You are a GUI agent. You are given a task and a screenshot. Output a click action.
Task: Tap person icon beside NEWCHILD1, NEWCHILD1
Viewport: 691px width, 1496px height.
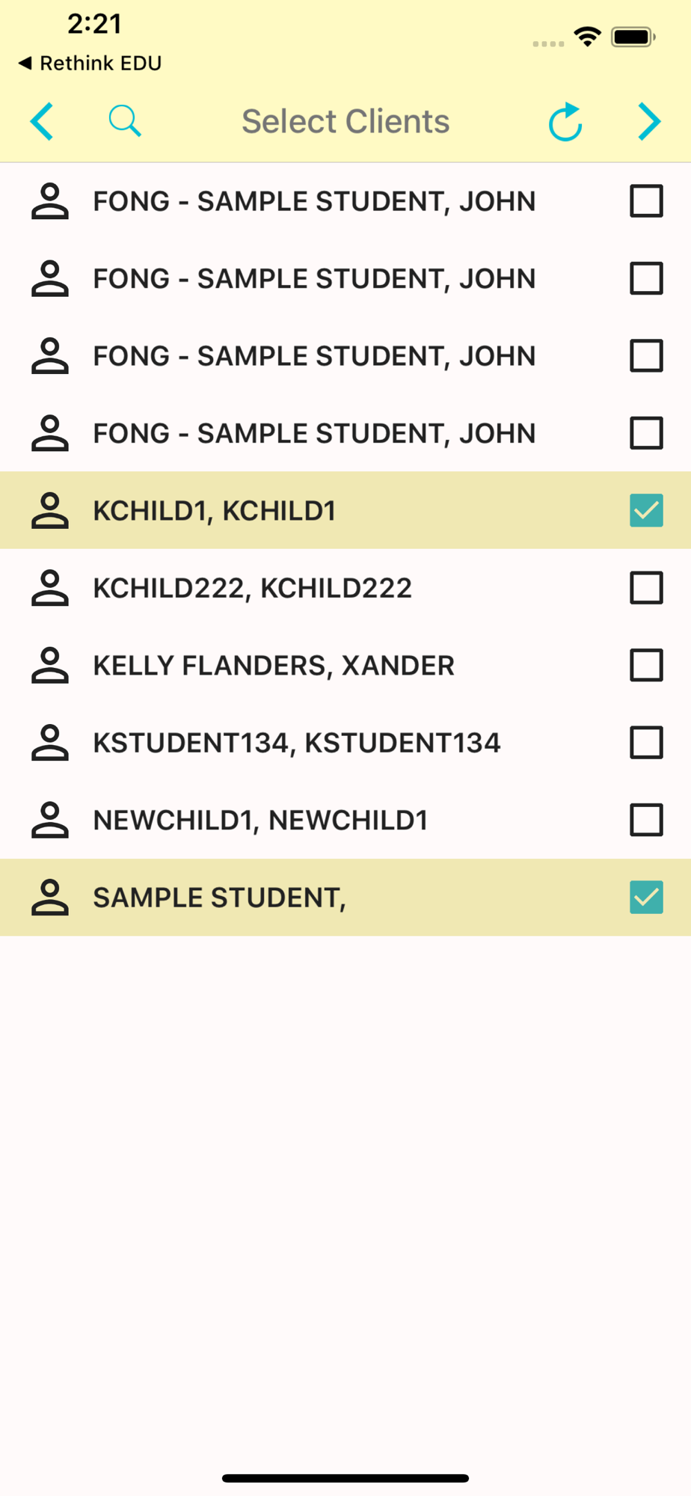pos(50,820)
